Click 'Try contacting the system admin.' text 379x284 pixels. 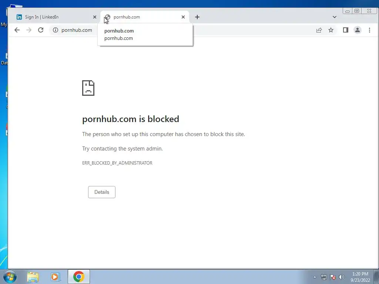[123, 149]
